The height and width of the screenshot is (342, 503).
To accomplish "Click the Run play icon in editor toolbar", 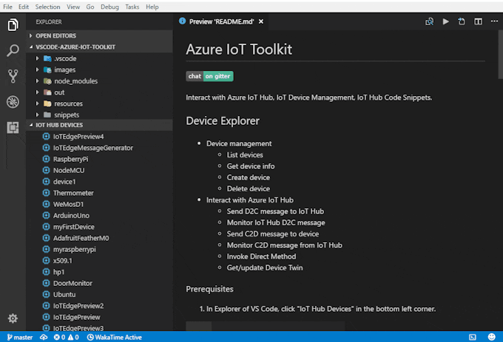I will [445, 21].
